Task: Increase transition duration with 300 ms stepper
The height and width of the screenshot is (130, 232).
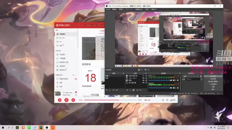Action: click(x=201, y=79)
